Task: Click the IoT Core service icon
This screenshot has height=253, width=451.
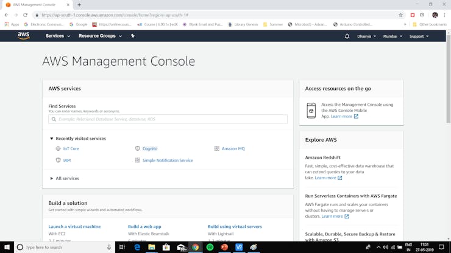Action: click(x=59, y=148)
